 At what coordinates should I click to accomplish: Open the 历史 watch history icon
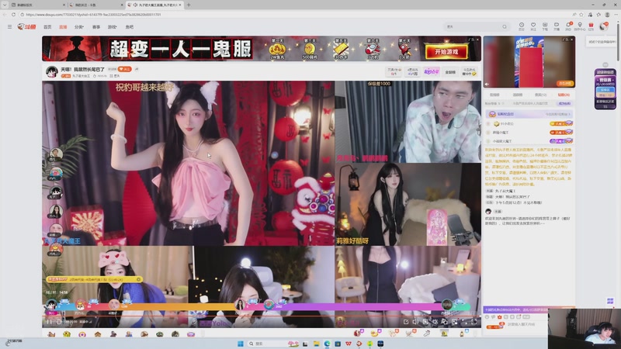click(x=522, y=26)
